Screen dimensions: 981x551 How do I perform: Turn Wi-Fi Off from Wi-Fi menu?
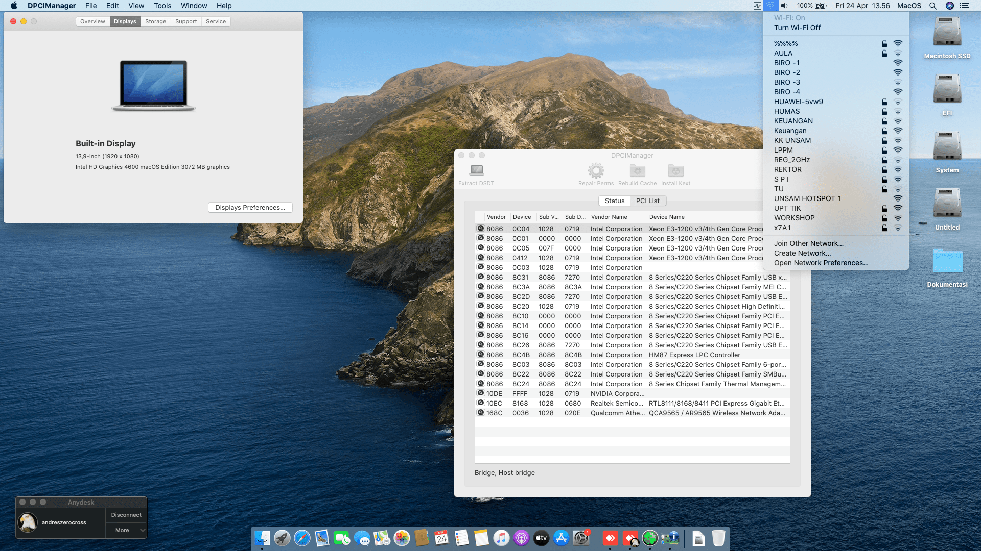point(797,28)
